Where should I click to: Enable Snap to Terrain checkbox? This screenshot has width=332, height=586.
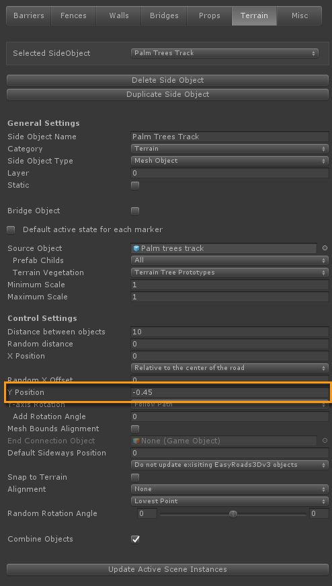[x=135, y=477]
